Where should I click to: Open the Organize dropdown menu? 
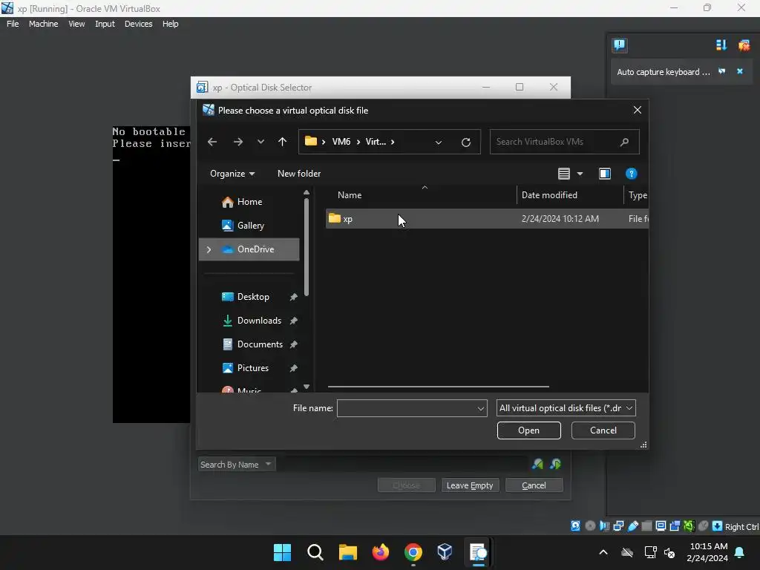click(232, 174)
